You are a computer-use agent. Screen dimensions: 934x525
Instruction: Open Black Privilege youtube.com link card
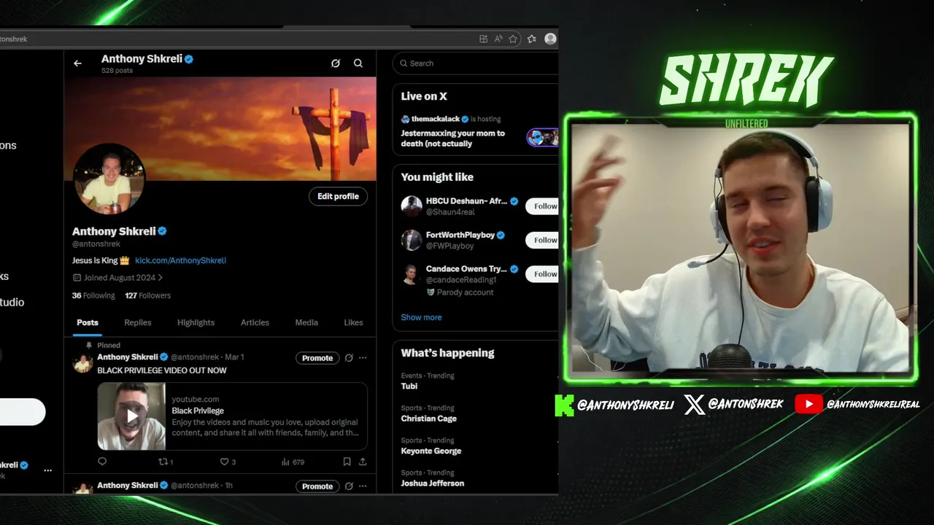click(x=232, y=416)
